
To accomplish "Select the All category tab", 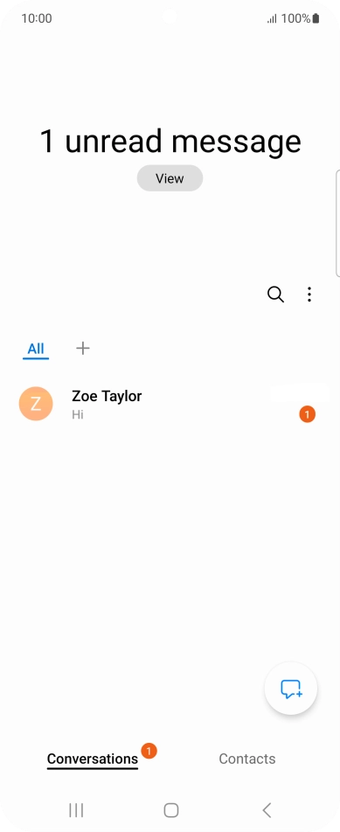I will pos(36,349).
